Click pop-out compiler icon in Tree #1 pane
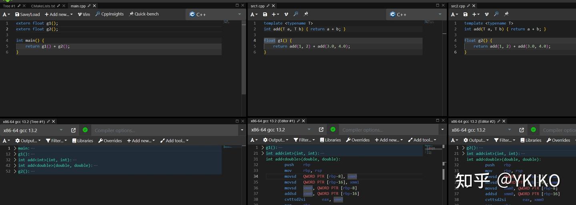Screen dimensions: 576x205 (x=74, y=130)
